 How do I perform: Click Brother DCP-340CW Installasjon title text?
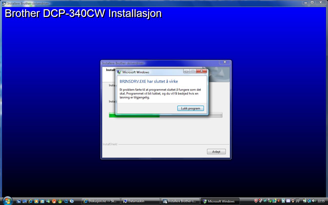(83, 13)
